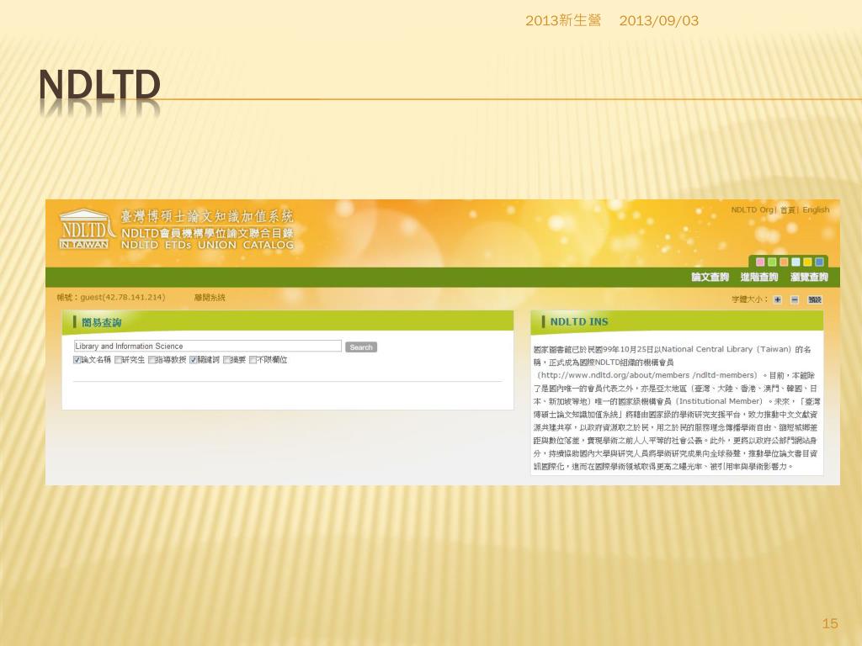Uncheck the 關鍵詞 checkbox
The height and width of the screenshot is (646, 862).
coord(193,360)
